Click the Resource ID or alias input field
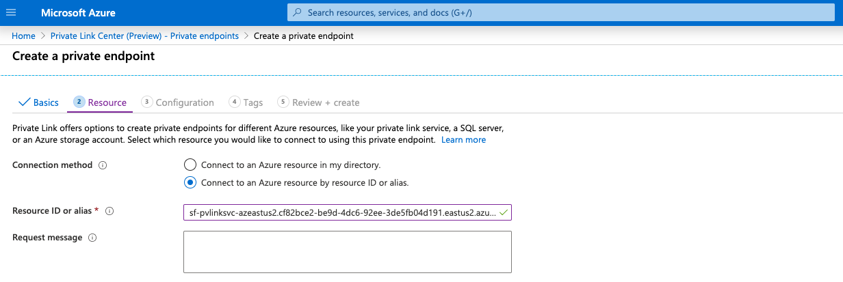843x282 pixels. click(x=348, y=212)
